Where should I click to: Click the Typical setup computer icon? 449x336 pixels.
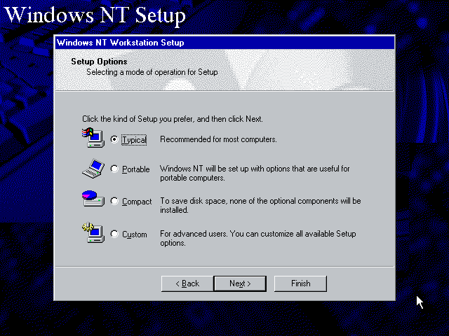click(x=93, y=138)
